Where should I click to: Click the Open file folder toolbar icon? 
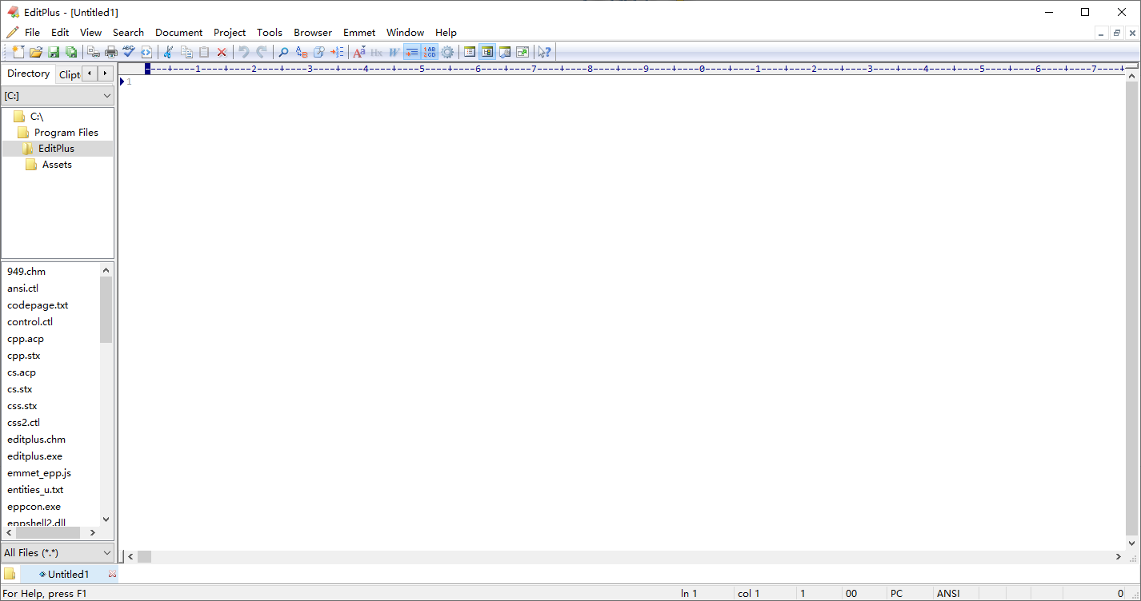pyautogui.click(x=36, y=52)
